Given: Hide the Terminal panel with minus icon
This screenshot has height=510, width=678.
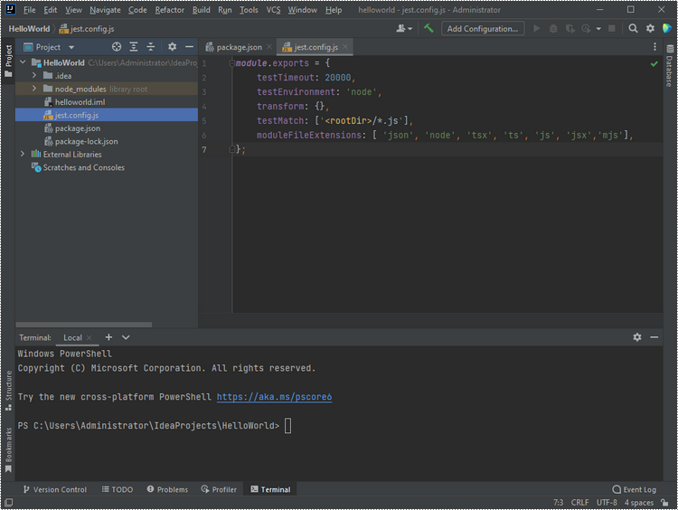Looking at the screenshot, I should 654,337.
